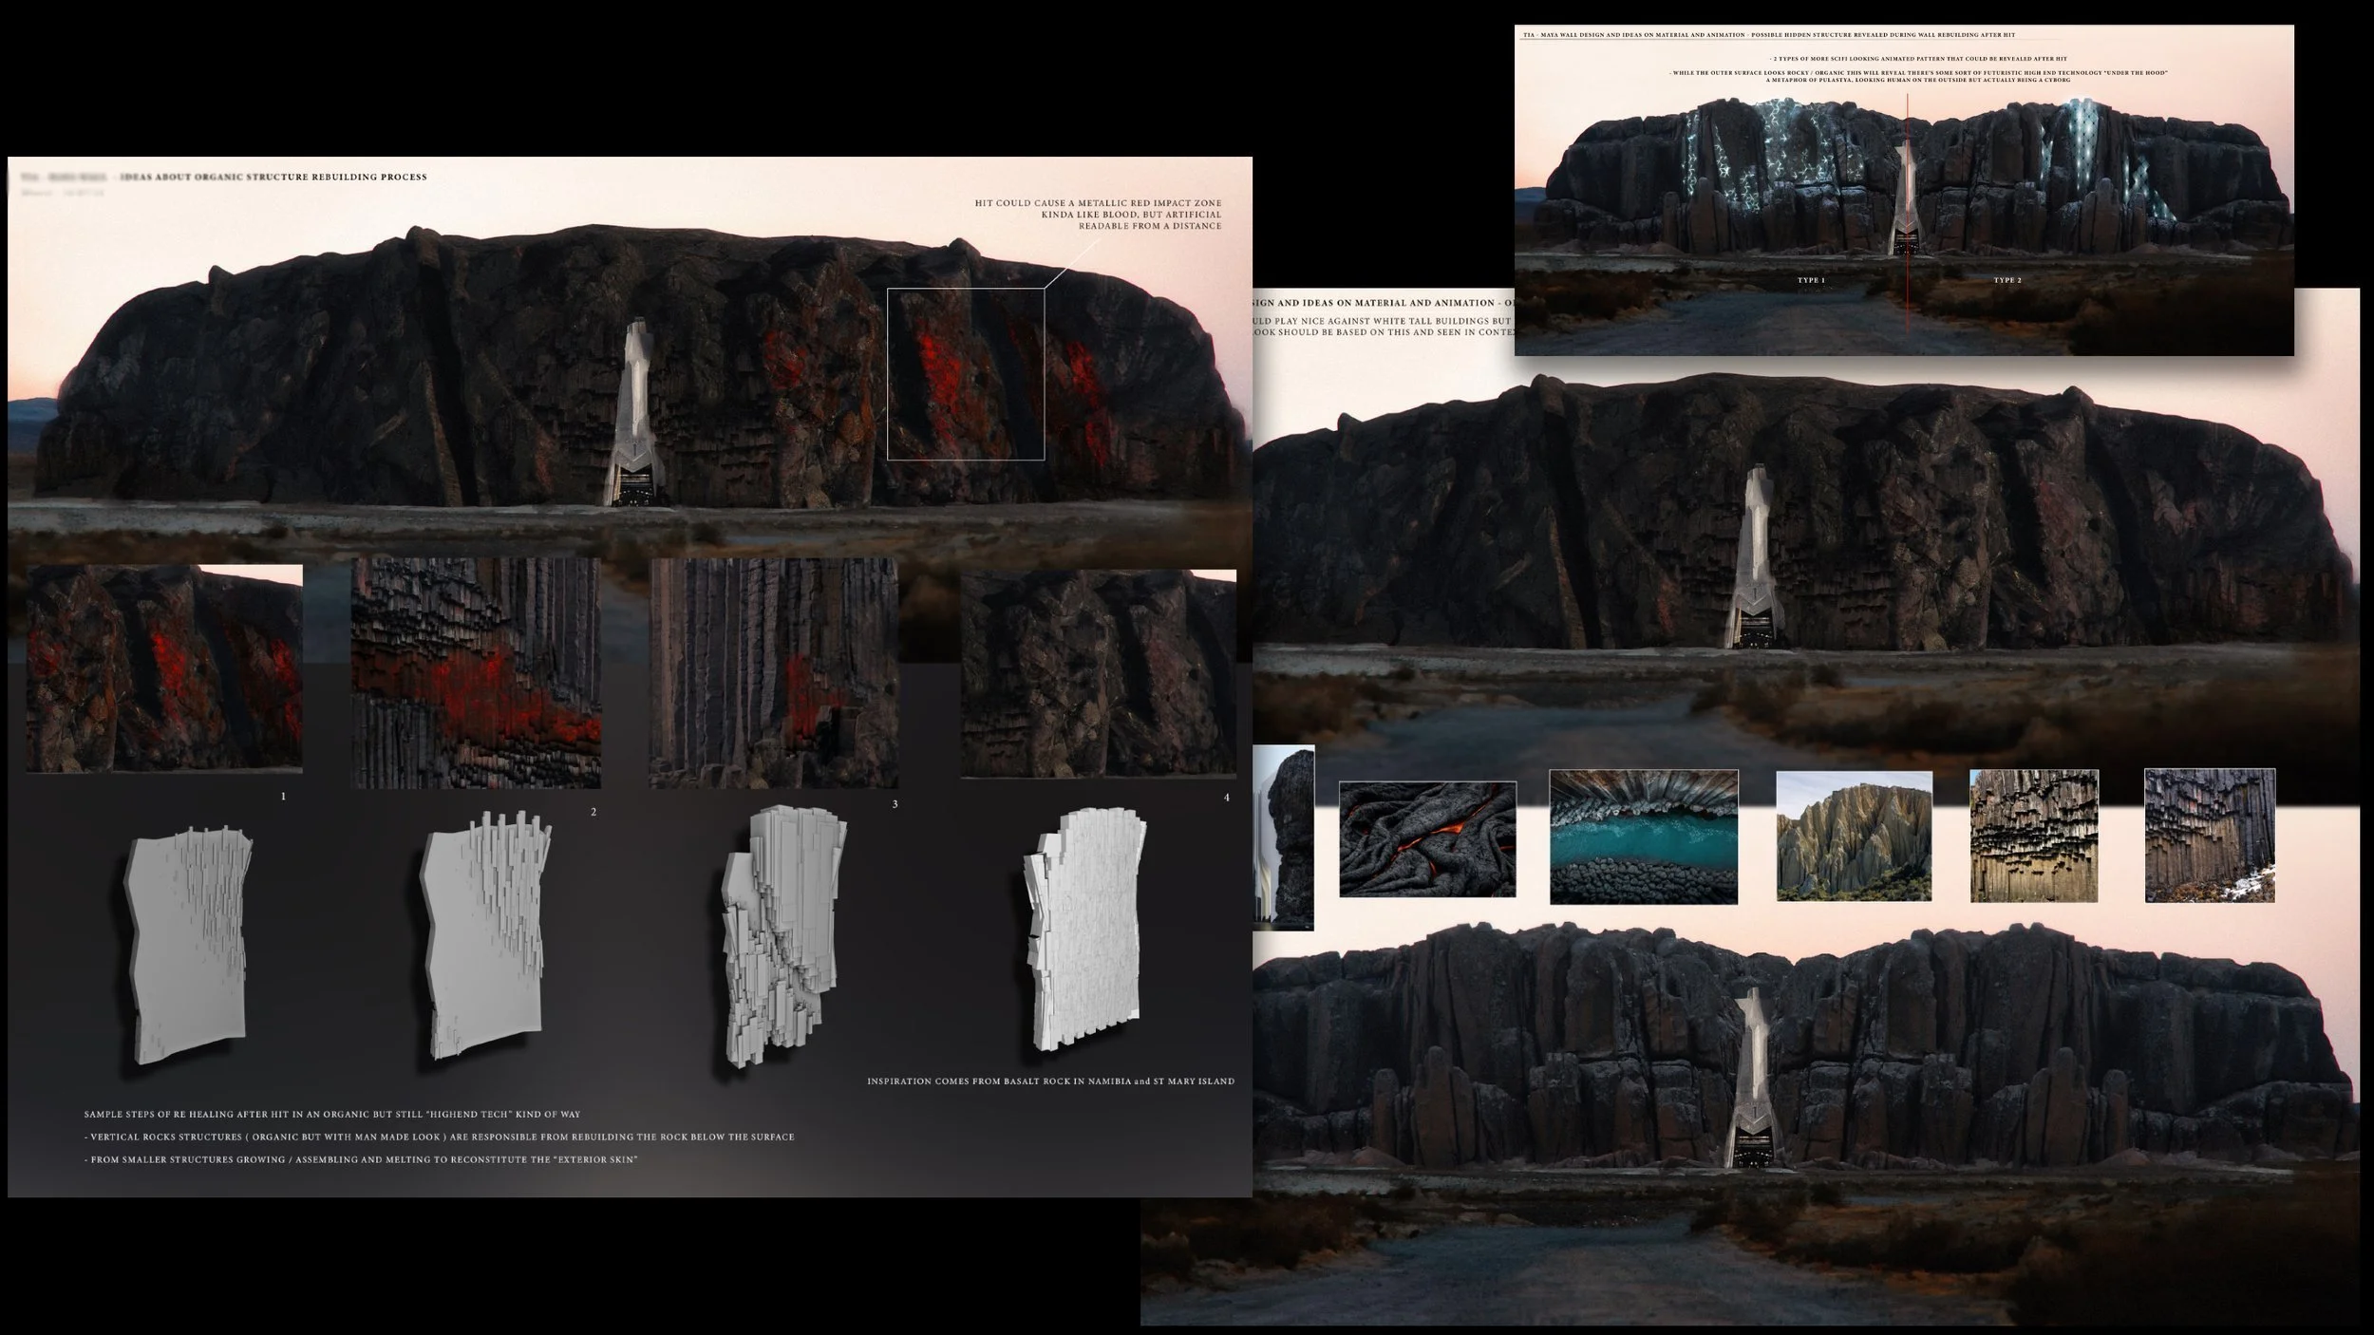Click the TYPE 2 label on top board
2374x1335 pixels.
2007,281
